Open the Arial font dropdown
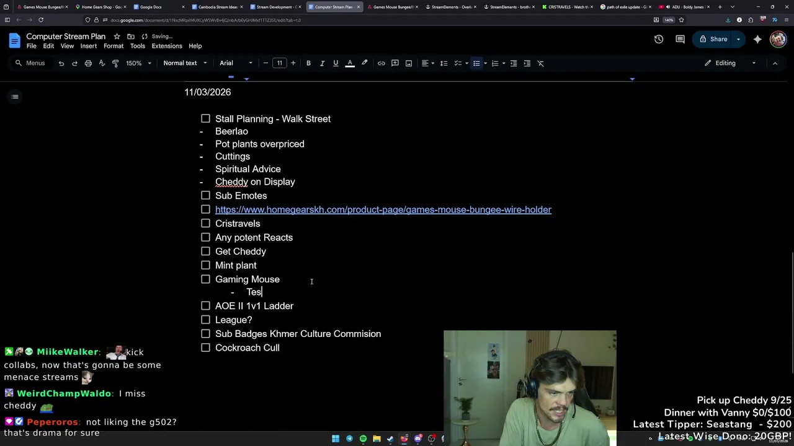This screenshot has width=794, height=446. [x=236, y=63]
